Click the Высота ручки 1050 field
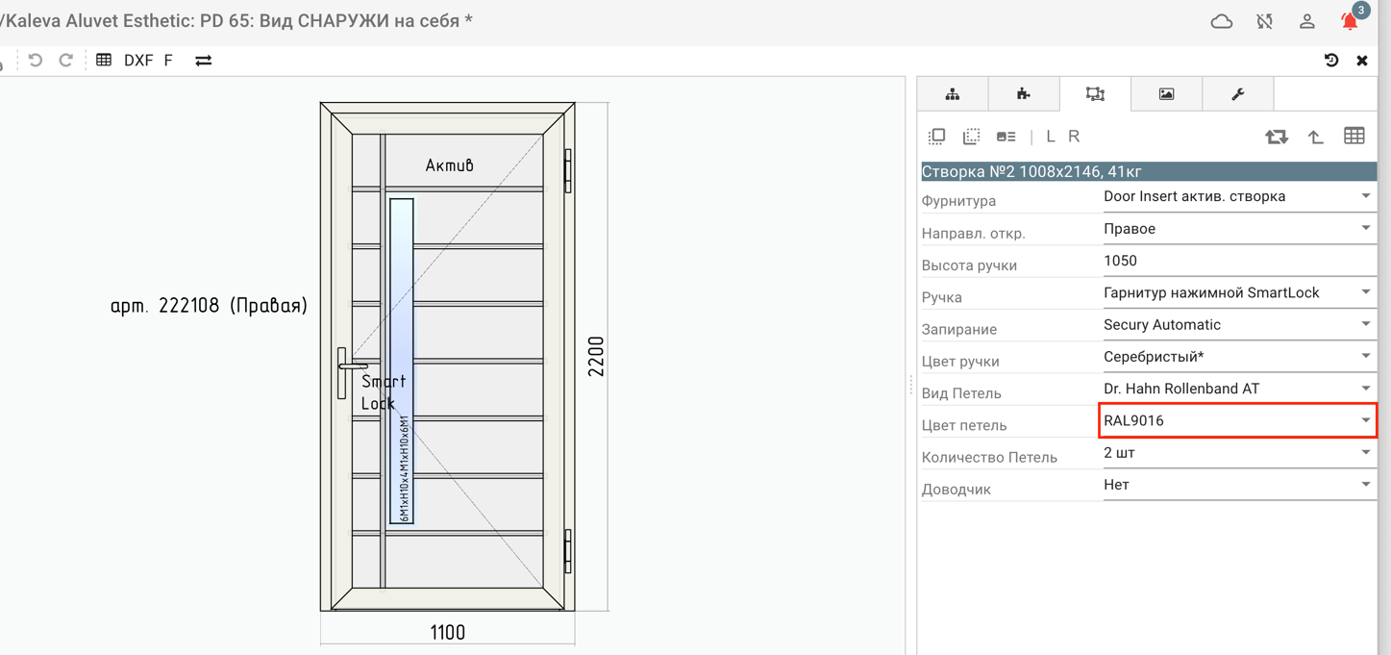Image resolution: width=1391 pixels, height=655 pixels. click(1239, 261)
